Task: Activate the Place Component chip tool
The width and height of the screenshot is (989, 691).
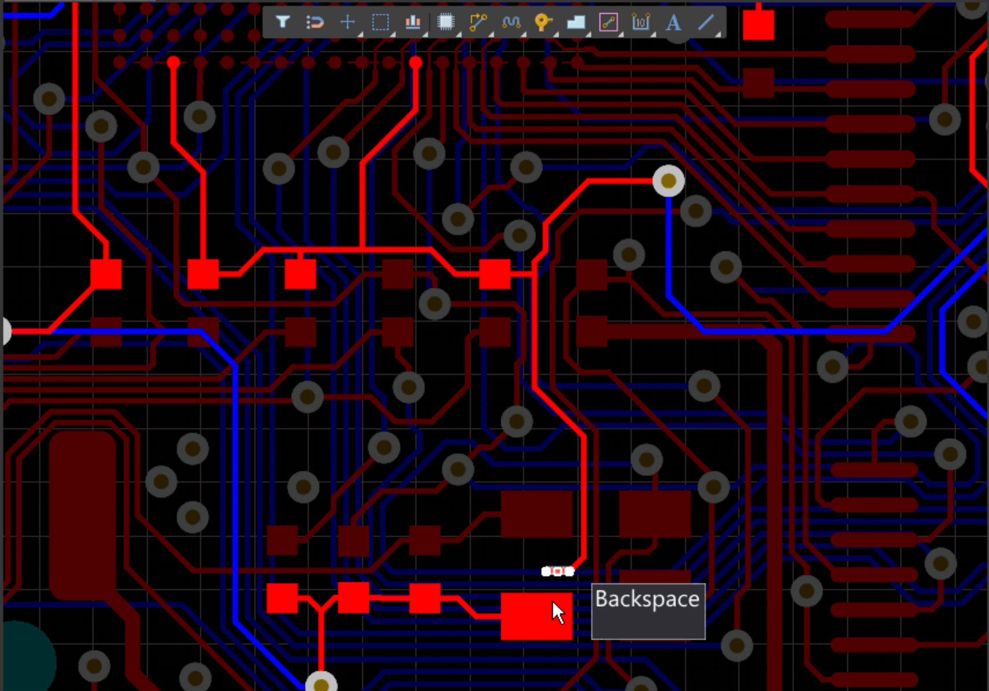Action: click(445, 22)
